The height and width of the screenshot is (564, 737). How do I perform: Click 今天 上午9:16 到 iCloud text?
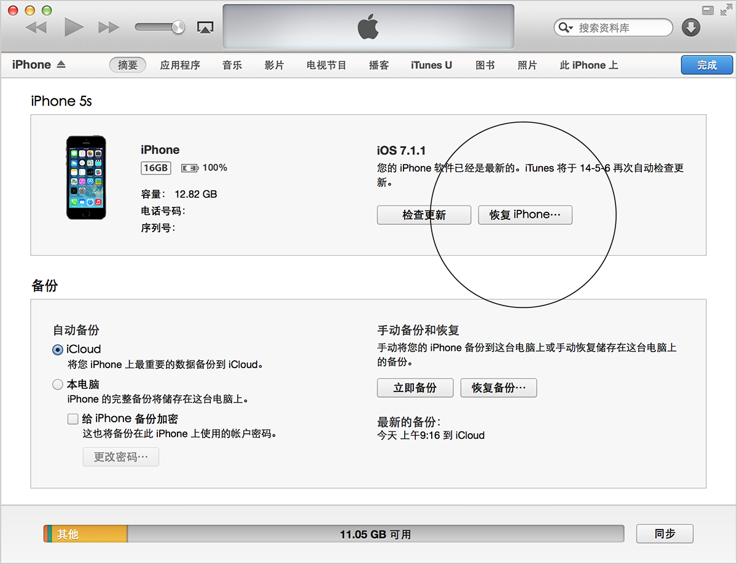431,436
